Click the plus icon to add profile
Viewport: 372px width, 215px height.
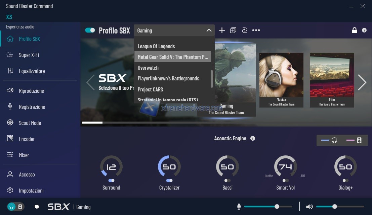point(222,30)
